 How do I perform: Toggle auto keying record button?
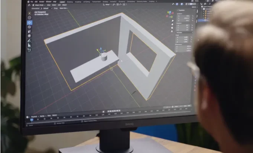[103, 111]
